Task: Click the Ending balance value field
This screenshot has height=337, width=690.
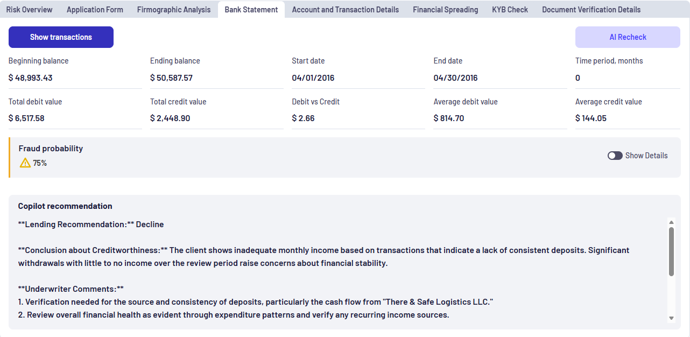Action: coord(217,78)
